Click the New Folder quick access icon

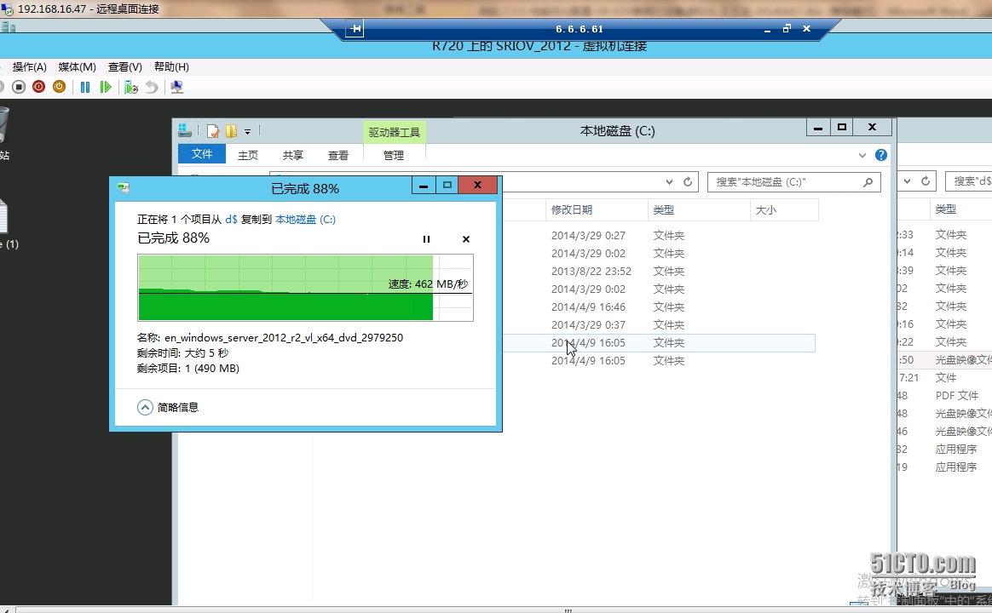(x=232, y=131)
